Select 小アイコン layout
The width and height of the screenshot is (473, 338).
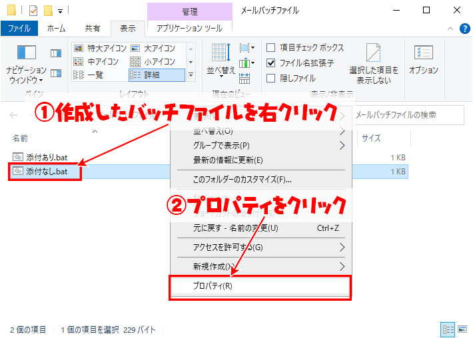click(x=153, y=62)
